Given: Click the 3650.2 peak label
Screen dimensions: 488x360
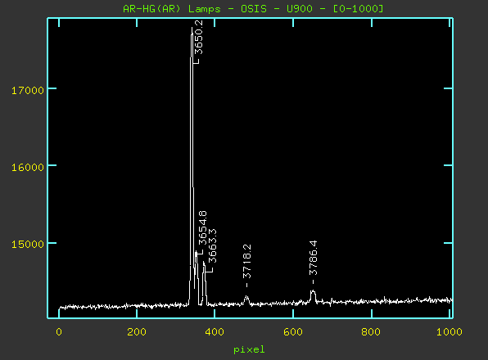Looking at the screenshot, I should tap(198, 37).
